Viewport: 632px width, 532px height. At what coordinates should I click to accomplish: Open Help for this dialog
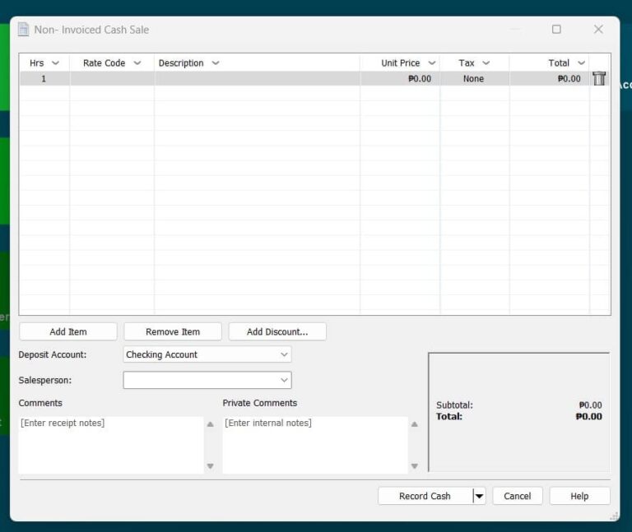pyautogui.click(x=579, y=496)
